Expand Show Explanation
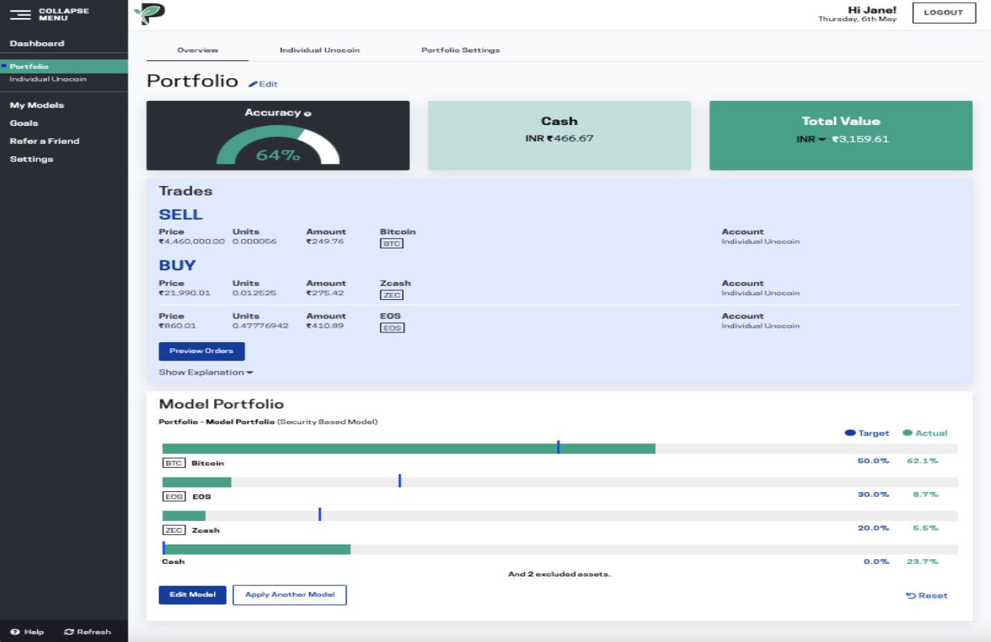 [206, 372]
